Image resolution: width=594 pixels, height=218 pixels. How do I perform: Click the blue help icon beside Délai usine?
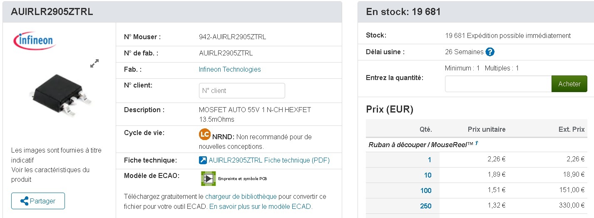[x=490, y=52]
